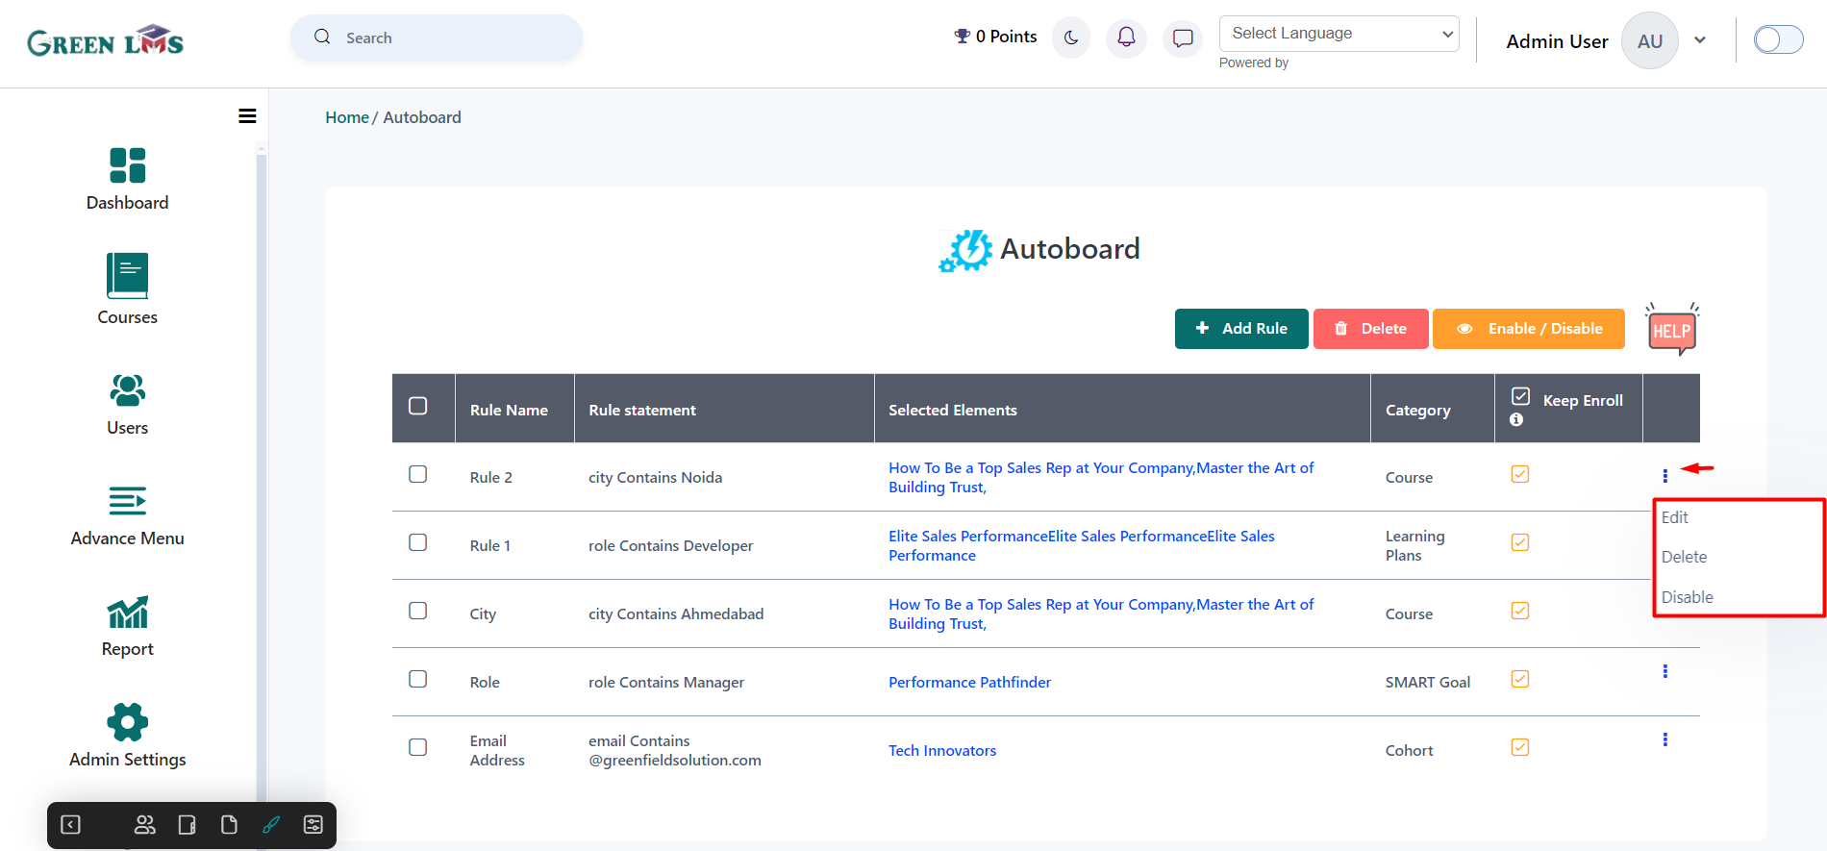Open the Dashboard sidebar icon

(x=127, y=165)
